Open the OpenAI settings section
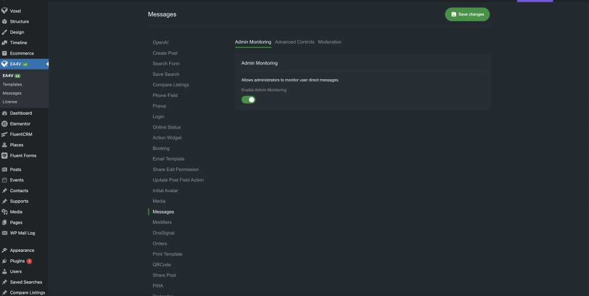Image resolution: width=589 pixels, height=296 pixels. 160,42
